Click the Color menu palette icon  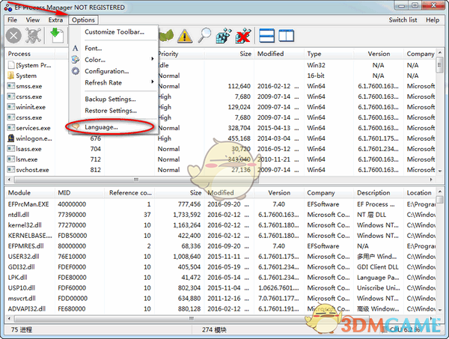pyautogui.click(x=76, y=60)
